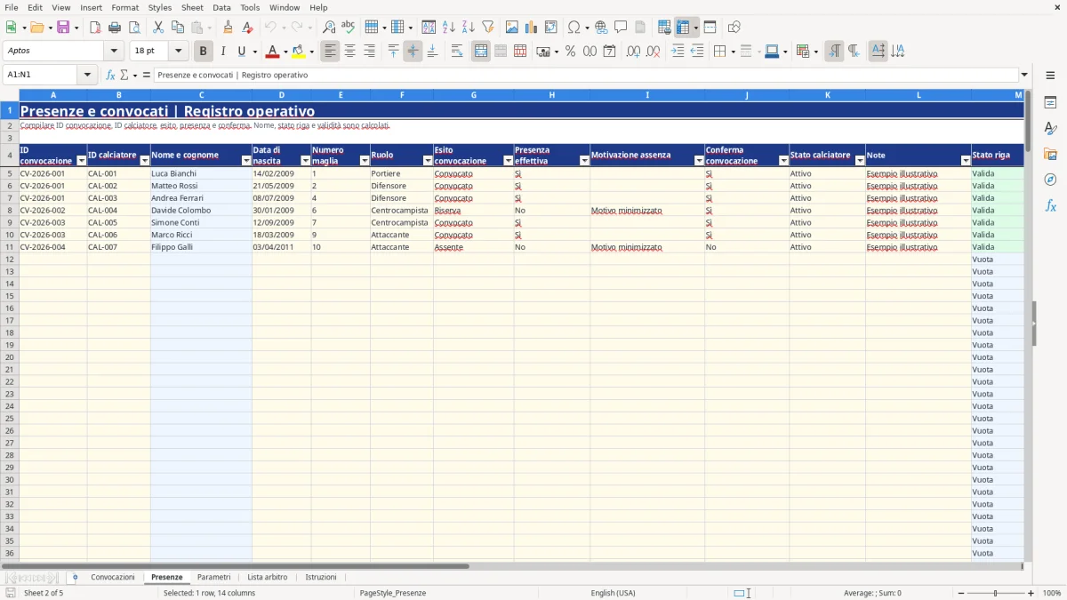1067x600 pixels.
Task: Open filter dropdown on Nome e cognome
Action: tap(246, 161)
